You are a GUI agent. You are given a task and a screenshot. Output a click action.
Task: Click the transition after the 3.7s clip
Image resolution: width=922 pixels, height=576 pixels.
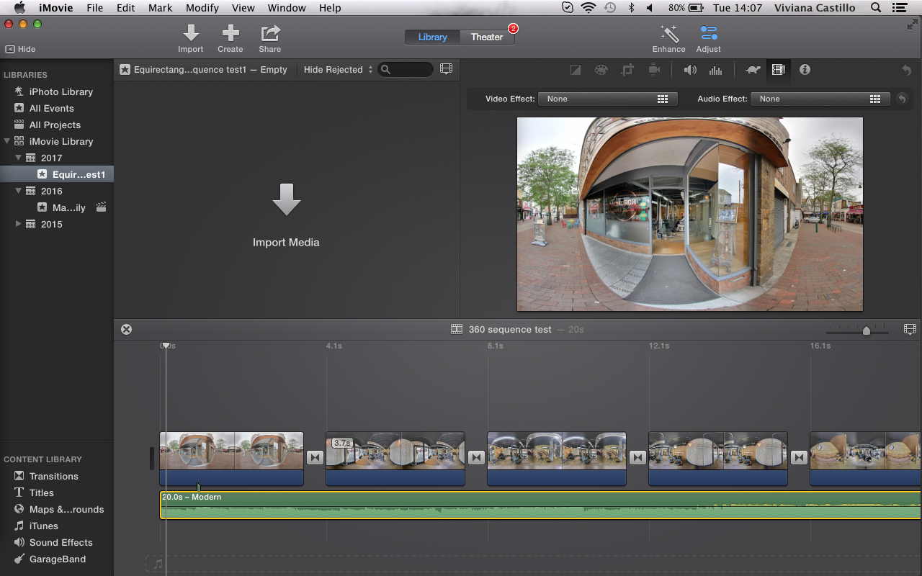(476, 457)
